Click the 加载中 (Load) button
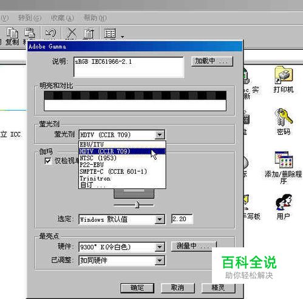This screenshot has width=303, height=299. [212, 61]
